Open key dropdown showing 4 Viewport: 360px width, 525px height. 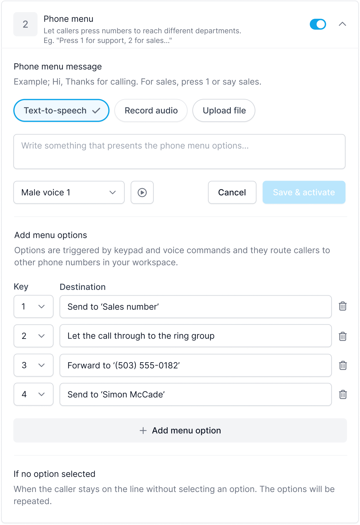click(34, 394)
